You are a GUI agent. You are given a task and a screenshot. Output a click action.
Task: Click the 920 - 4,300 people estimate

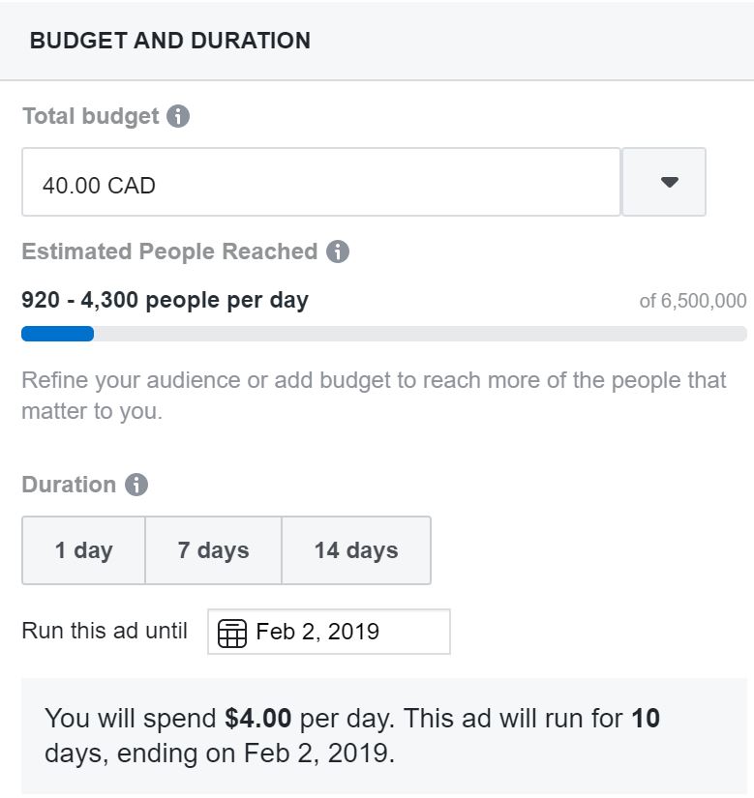pos(165,300)
